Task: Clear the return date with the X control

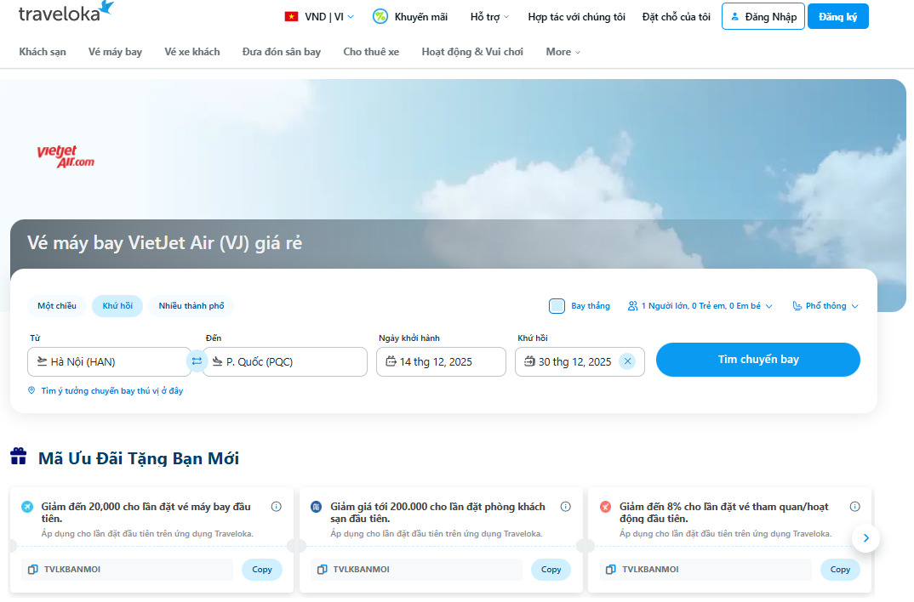Action: [x=627, y=361]
